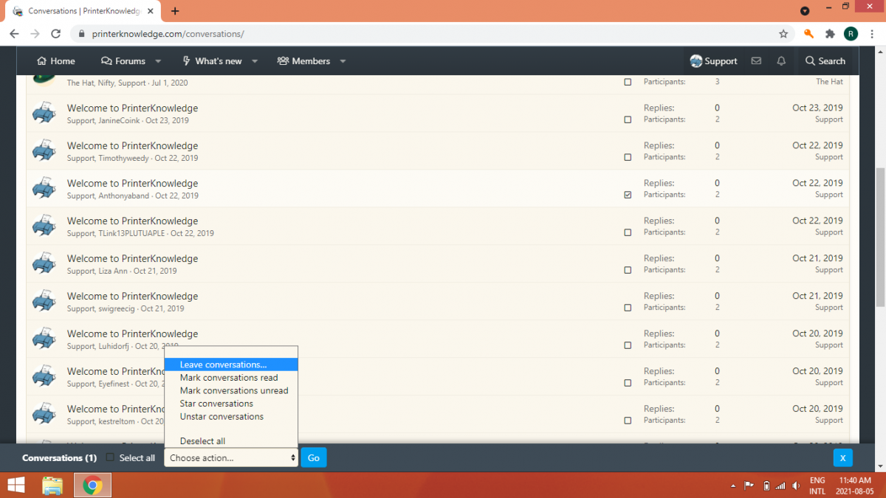The width and height of the screenshot is (886, 498).
Task: Click the Windows Start button
Action: coord(16,485)
